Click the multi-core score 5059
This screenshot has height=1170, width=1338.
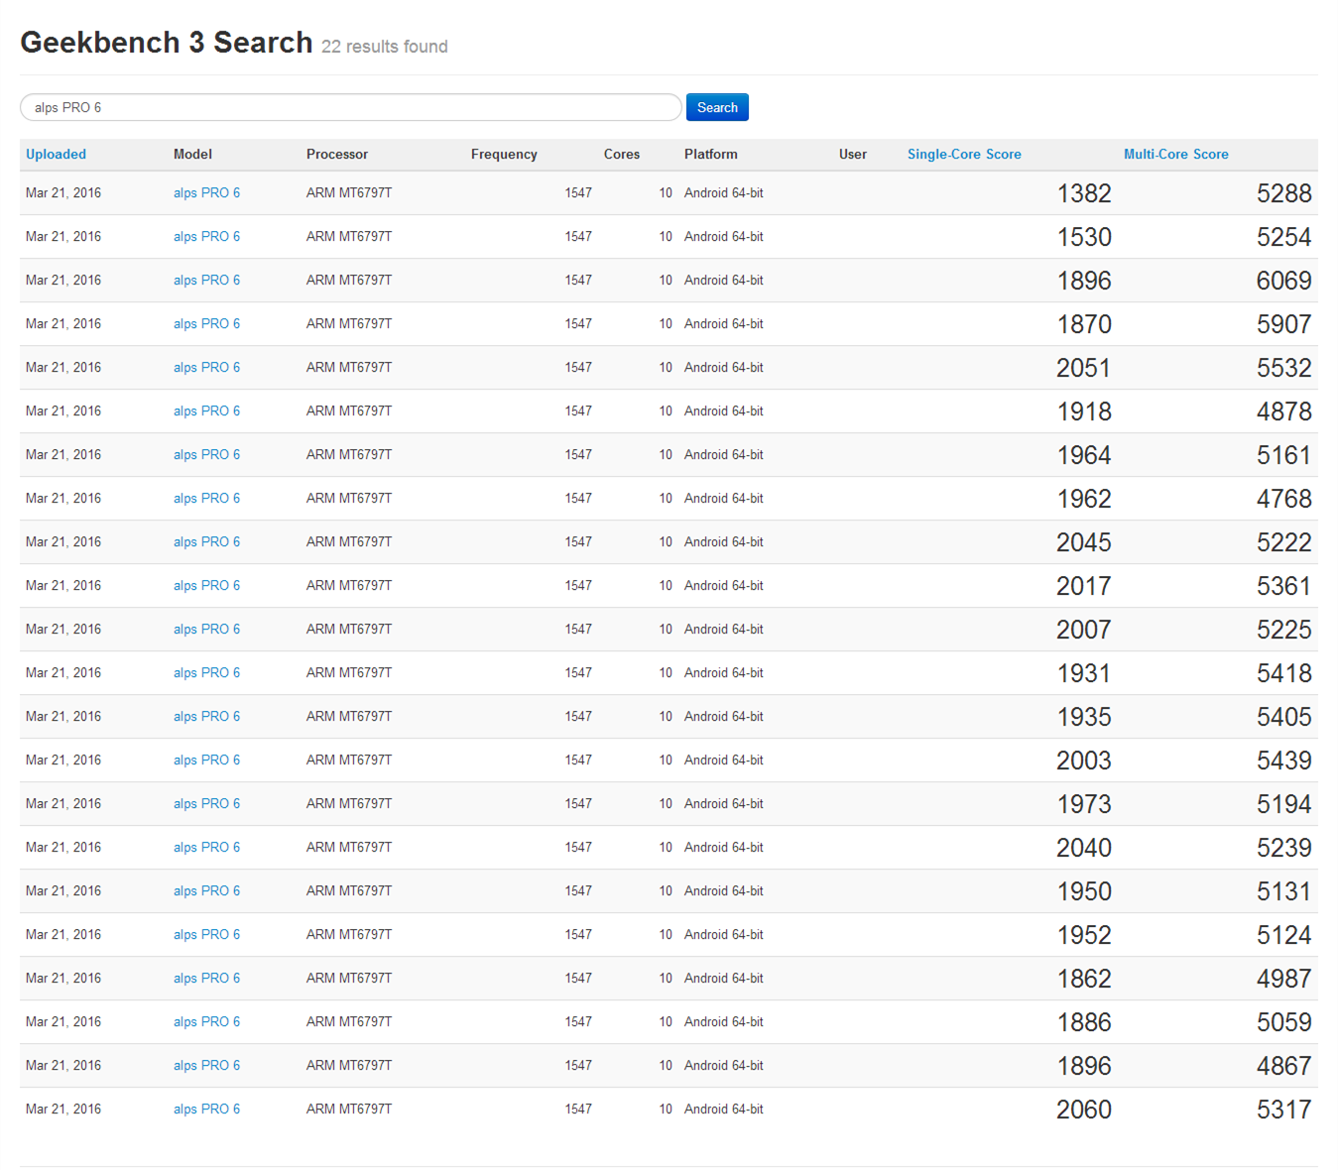coord(1283,1022)
